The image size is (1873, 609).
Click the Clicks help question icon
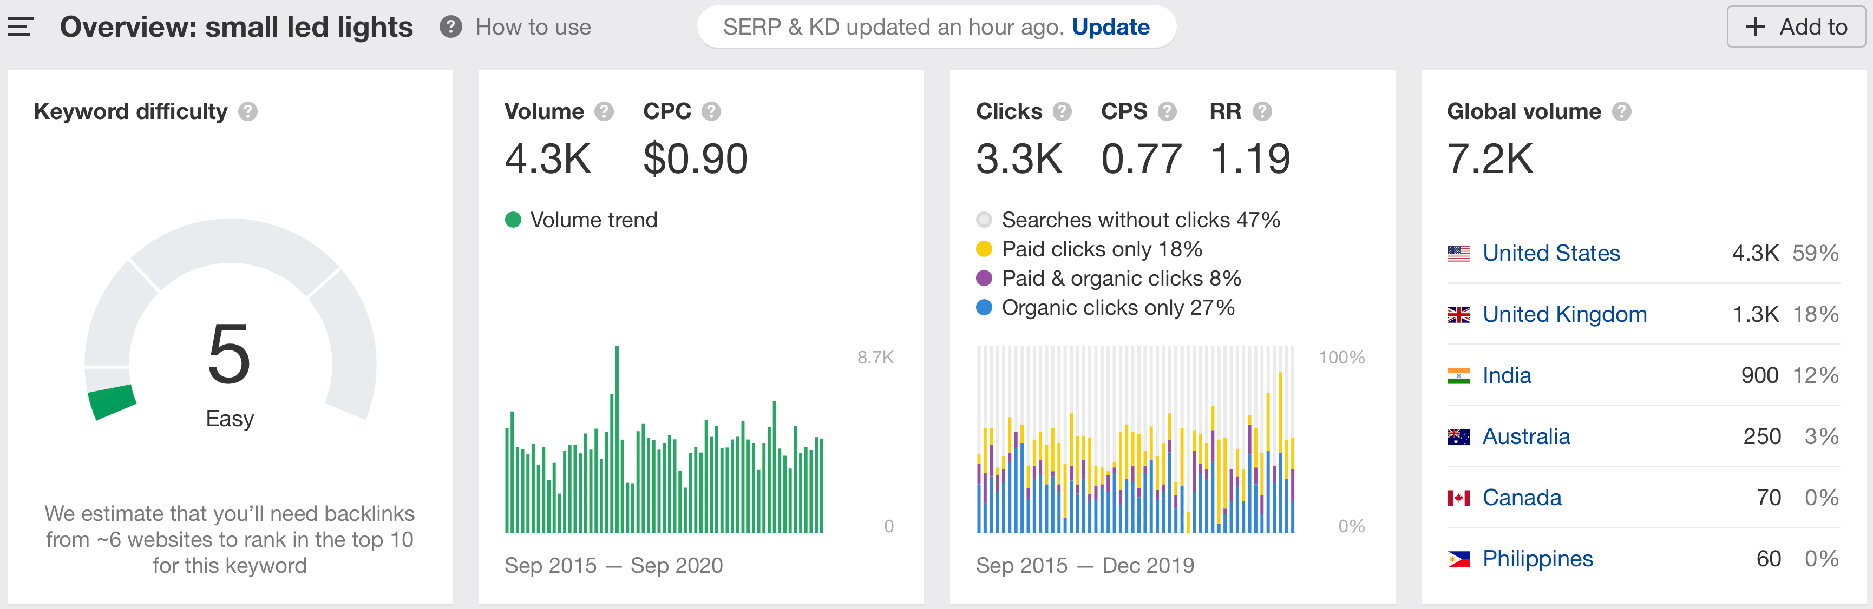pyautogui.click(x=1062, y=111)
